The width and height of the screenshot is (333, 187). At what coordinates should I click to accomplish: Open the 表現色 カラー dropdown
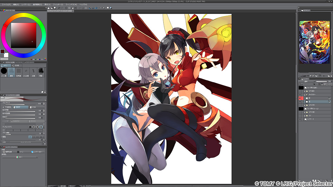(20, 157)
